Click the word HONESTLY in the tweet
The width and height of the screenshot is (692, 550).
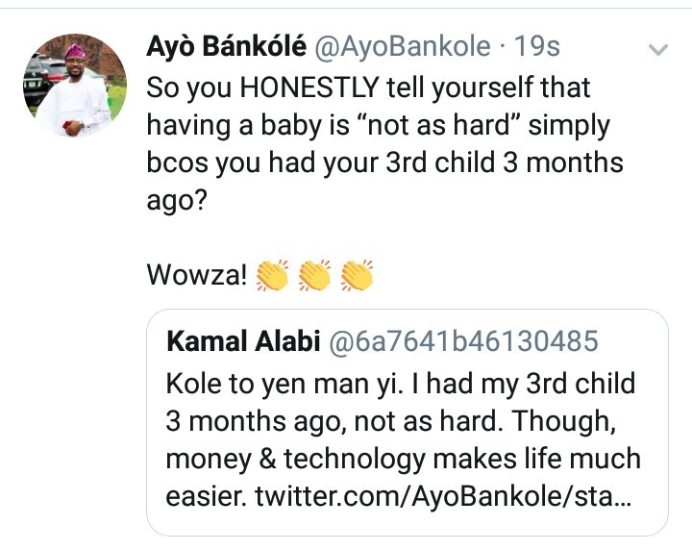tap(309, 87)
